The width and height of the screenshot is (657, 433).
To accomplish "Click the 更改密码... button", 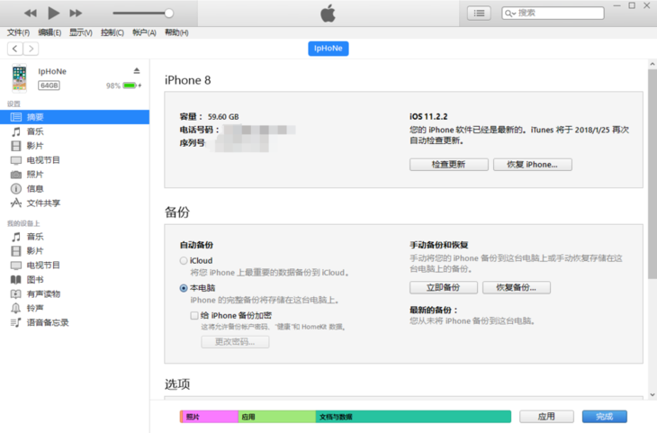I will [235, 342].
